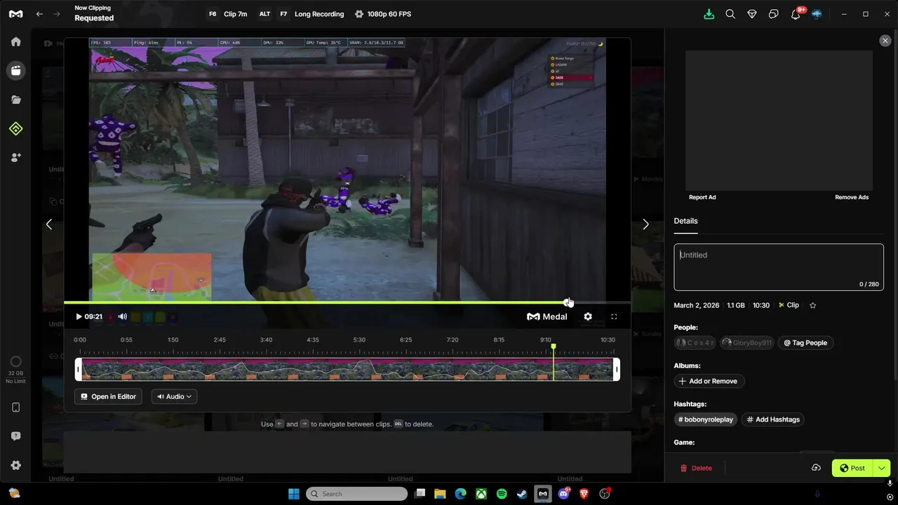The width and height of the screenshot is (898, 505).
Task: Open Microsoft Edge from the taskbar
Action: [460, 494]
